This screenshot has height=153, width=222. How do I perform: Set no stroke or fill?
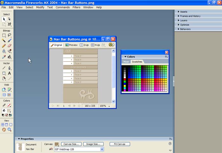(x=7, y=115)
